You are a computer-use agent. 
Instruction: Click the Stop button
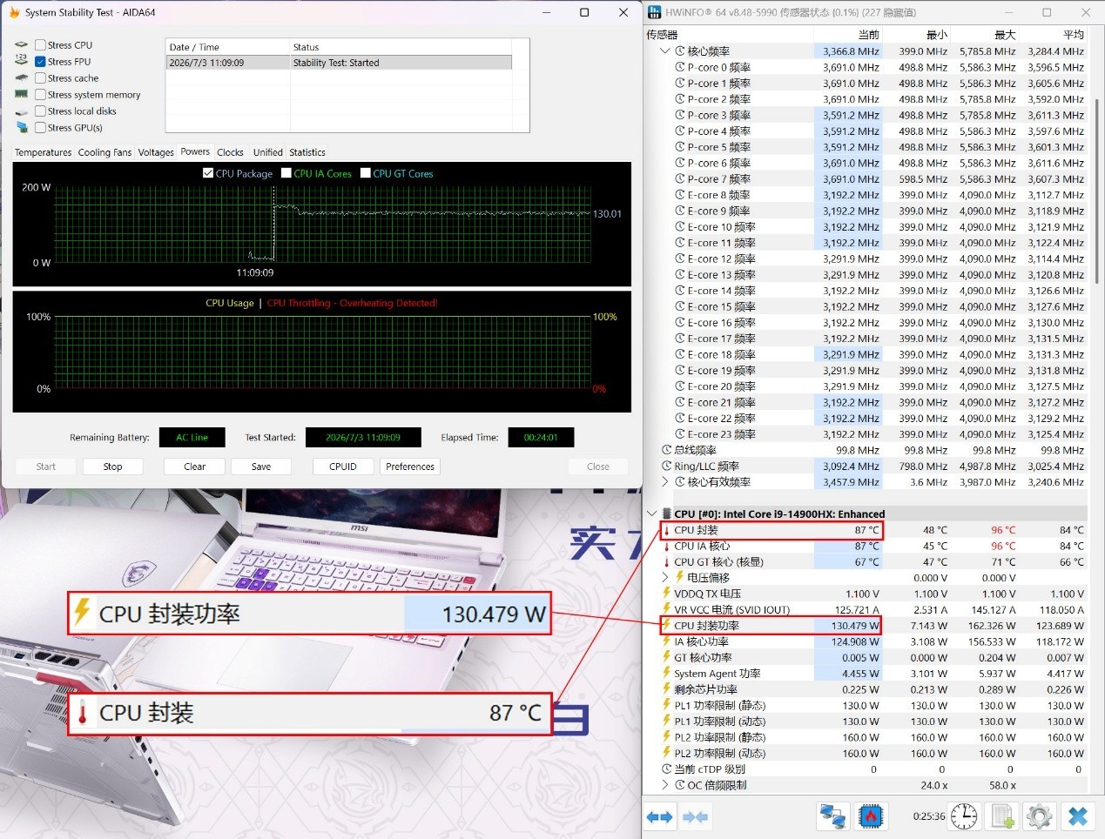click(x=113, y=466)
